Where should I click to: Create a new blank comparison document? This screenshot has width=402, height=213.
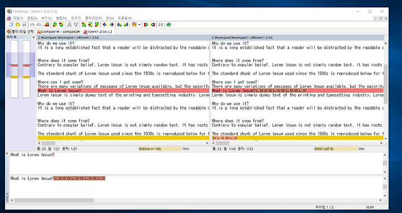11,25
